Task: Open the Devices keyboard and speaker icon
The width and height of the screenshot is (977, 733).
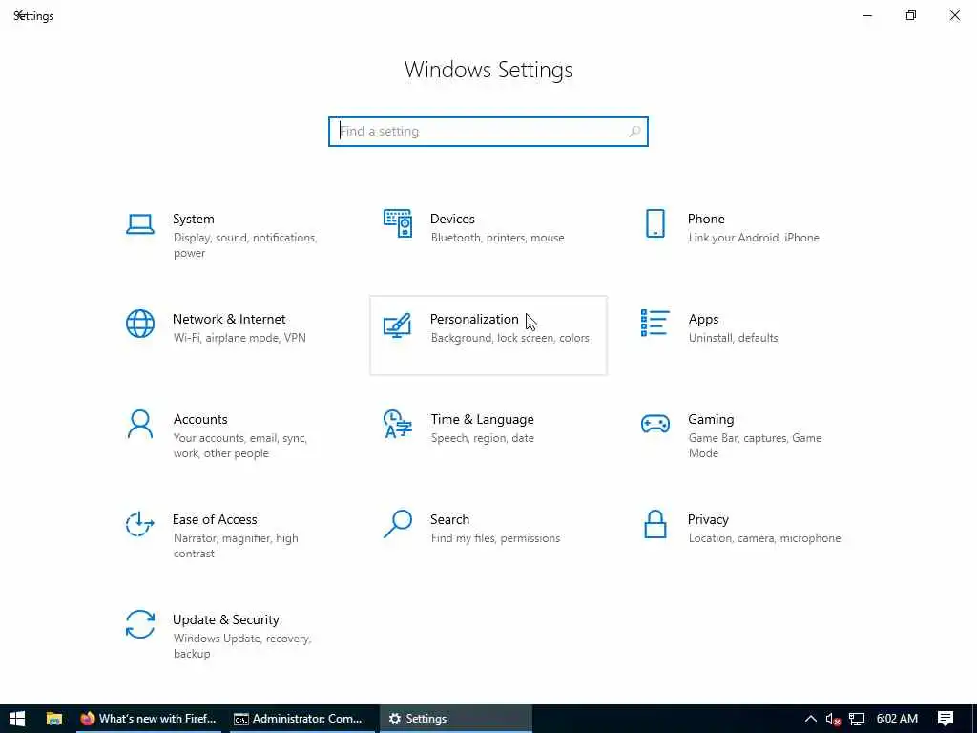Action: pyautogui.click(x=398, y=223)
